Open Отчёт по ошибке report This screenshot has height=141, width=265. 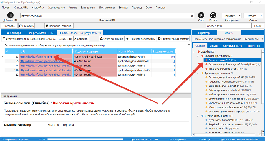coord(112,39)
